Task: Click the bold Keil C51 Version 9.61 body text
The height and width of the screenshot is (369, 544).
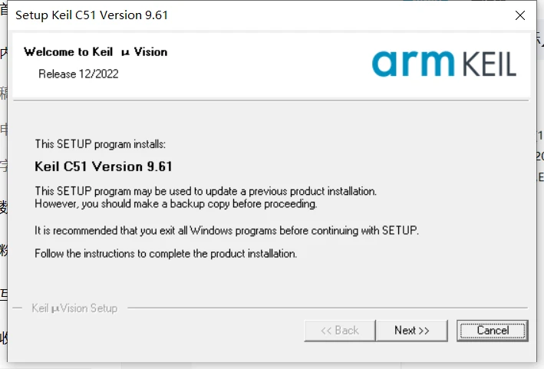Action: [104, 166]
